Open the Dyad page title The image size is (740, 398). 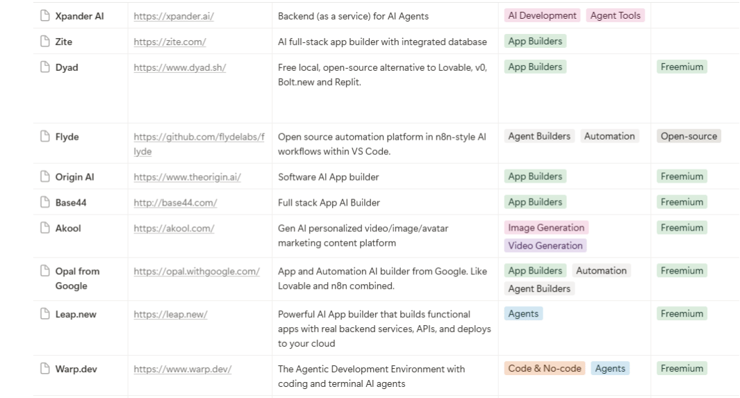[x=67, y=67]
